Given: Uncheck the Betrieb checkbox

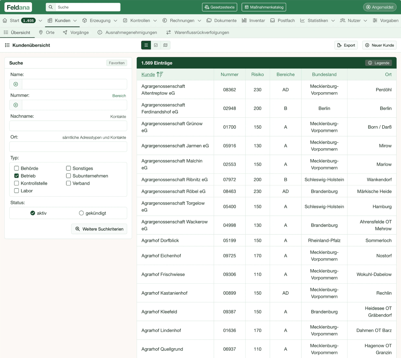Looking at the screenshot, I should [x=17, y=176].
